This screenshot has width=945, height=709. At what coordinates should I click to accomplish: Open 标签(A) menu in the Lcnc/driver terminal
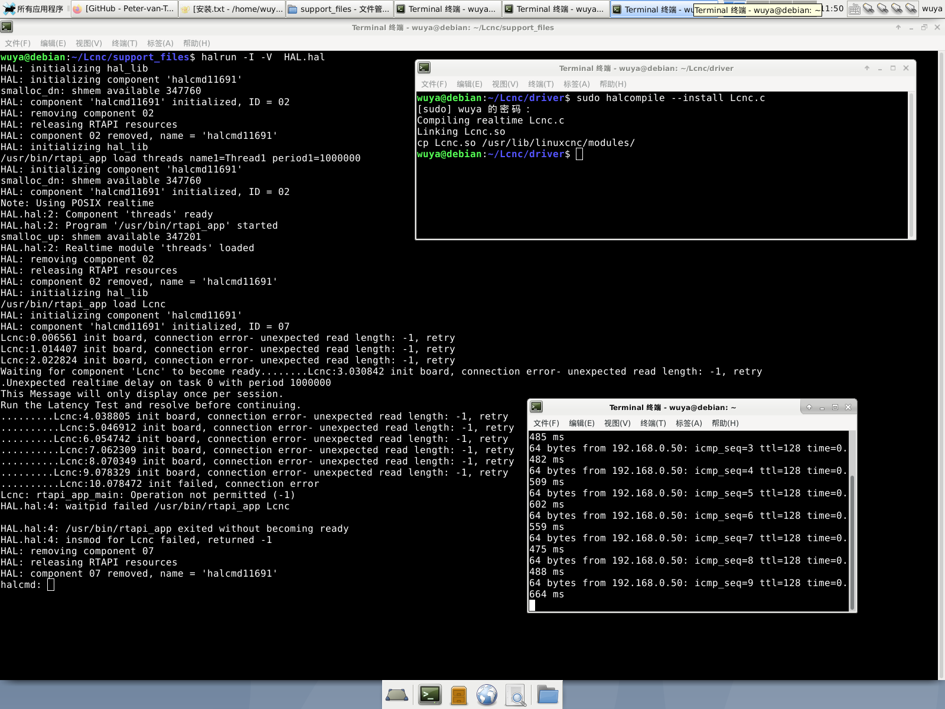click(x=576, y=84)
